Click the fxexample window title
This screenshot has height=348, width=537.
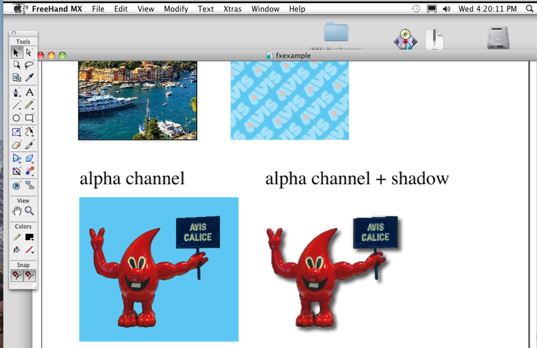293,55
